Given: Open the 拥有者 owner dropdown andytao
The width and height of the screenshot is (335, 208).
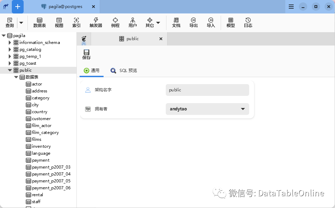Looking at the screenshot, I should 207,109.
